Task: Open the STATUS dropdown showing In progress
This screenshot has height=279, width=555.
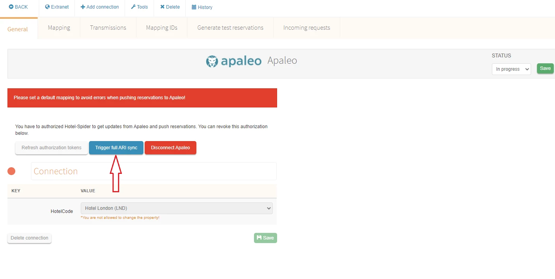Action: tap(511, 69)
